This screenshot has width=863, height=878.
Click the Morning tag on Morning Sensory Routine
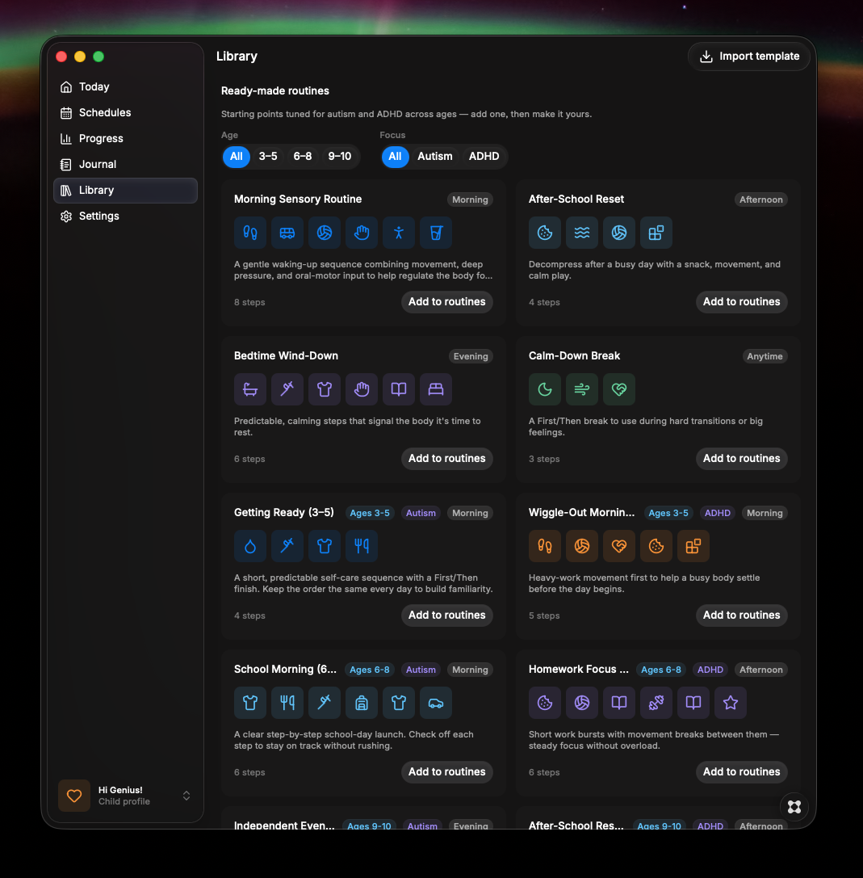(470, 200)
